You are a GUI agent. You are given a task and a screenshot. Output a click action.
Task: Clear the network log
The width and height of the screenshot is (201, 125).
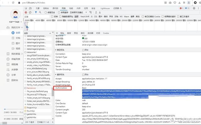(30, 12)
